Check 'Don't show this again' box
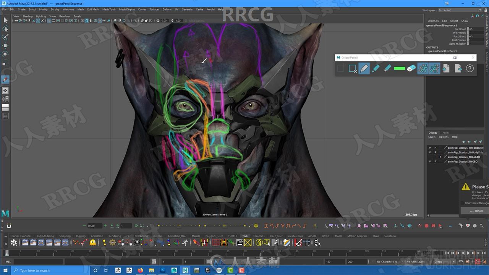Screen dimensions: 489x275 (x=463, y=203)
